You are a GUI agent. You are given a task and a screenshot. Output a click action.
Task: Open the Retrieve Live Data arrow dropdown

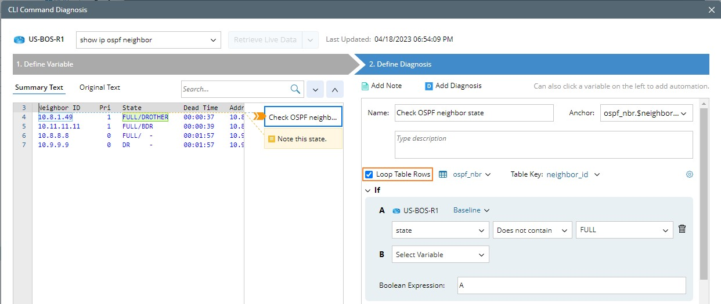311,40
